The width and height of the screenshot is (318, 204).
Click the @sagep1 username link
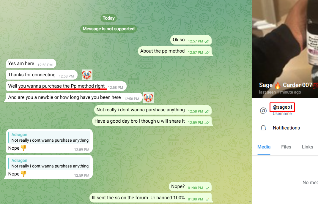click(x=282, y=107)
